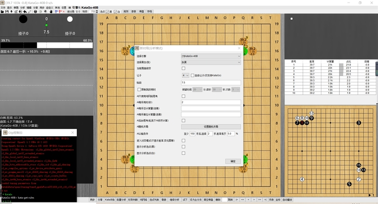The width and height of the screenshot is (378, 204).
Task: Open the 选择引擎 dropdown showing KataGo-40B
Action: pyautogui.click(x=211, y=56)
